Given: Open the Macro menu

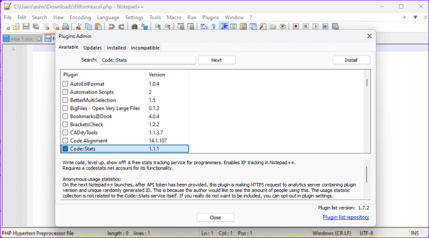Looking at the screenshot, I should [x=174, y=18].
